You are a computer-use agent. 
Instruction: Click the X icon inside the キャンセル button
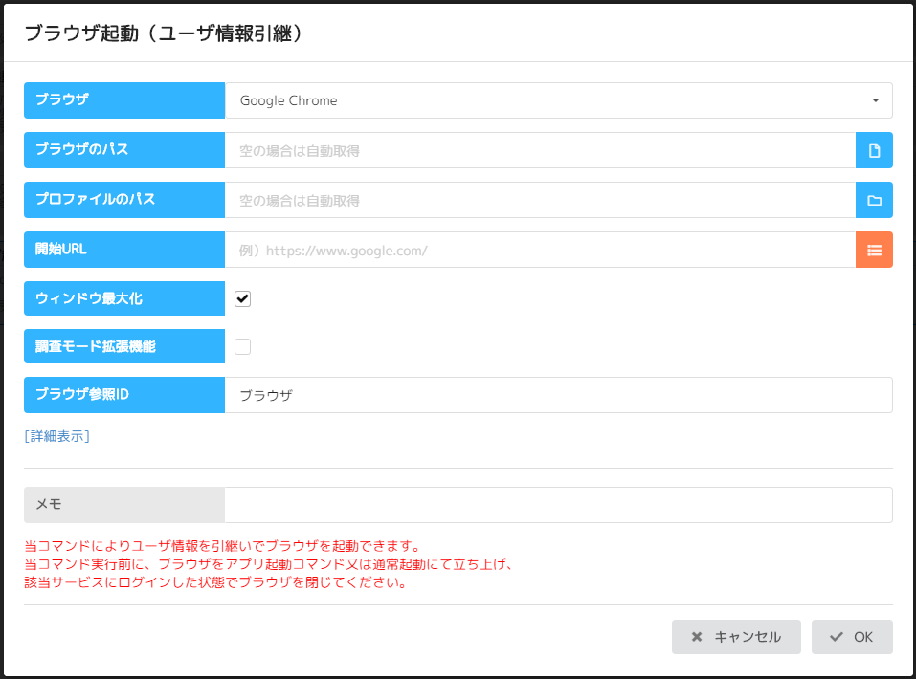697,637
